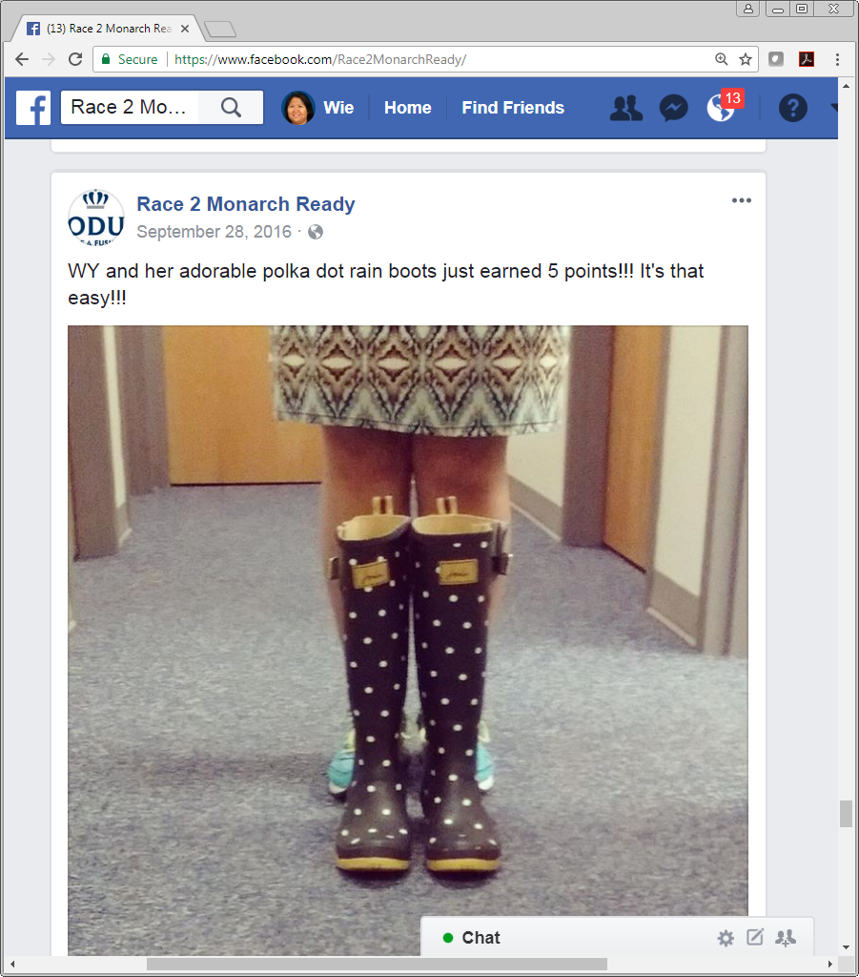Open the Chrome three-dot menu
Screen dimensions: 859x977
tap(837, 59)
